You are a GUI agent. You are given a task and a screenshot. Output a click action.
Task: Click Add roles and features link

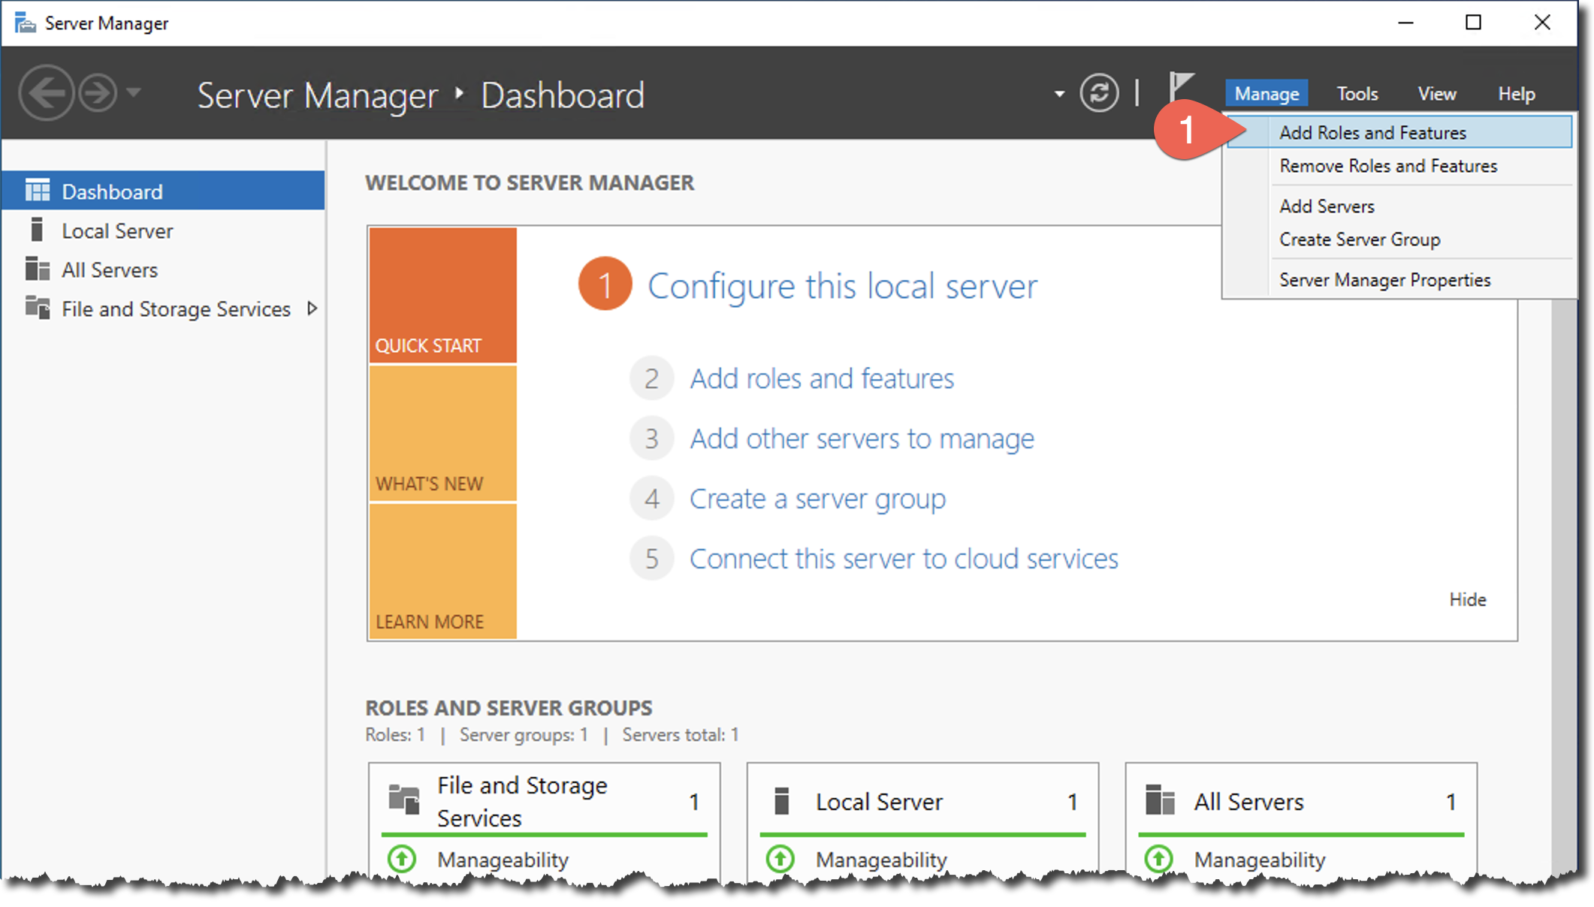822,378
